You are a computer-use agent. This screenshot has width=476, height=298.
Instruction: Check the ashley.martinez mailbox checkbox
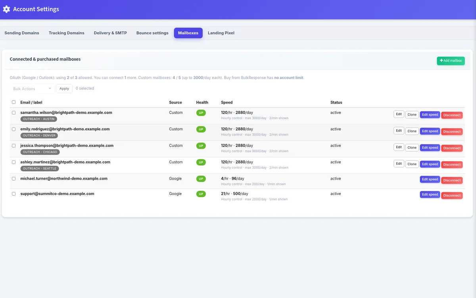click(x=13, y=162)
